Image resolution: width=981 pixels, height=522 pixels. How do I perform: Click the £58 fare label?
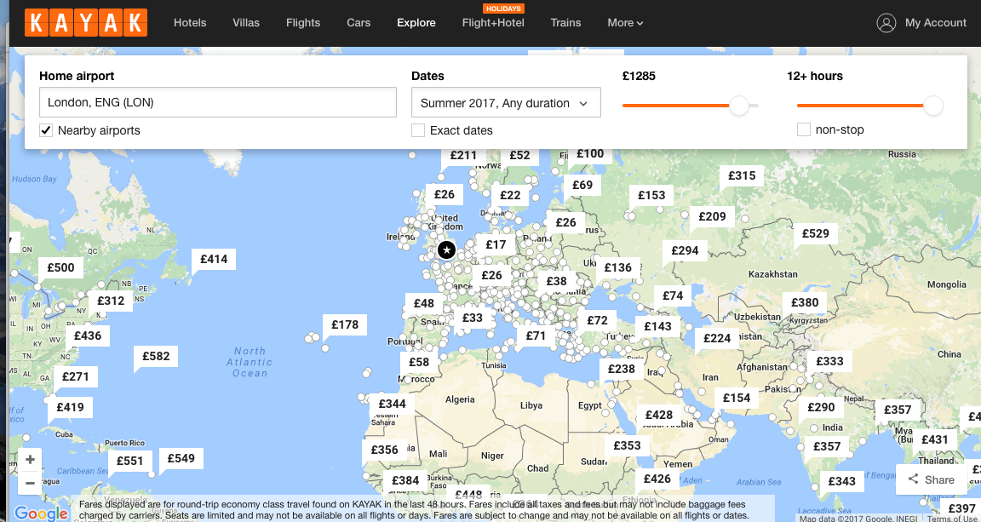click(419, 363)
